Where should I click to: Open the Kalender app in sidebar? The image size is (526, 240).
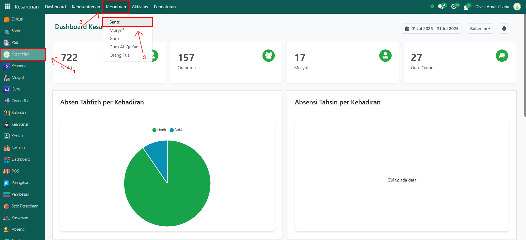tap(19, 113)
